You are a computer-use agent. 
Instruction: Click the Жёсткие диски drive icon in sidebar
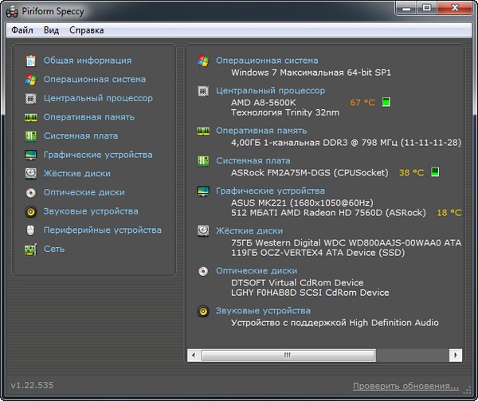pyautogui.click(x=30, y=174)
